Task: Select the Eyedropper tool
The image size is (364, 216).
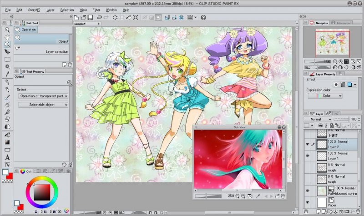Action: [7, 74]
